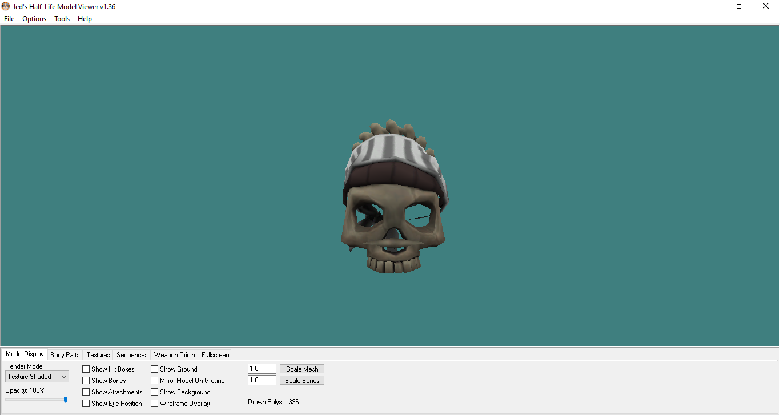Switch to the Fullscreen tab

(x=215, y=355)
